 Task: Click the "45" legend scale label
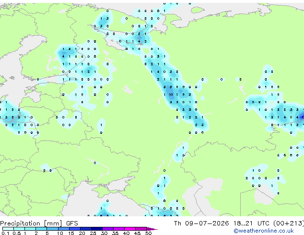pos(137,233)
